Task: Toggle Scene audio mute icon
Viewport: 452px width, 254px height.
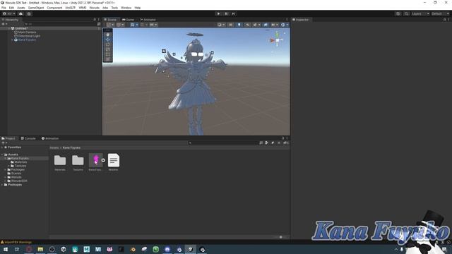Action: pos(247,25)
